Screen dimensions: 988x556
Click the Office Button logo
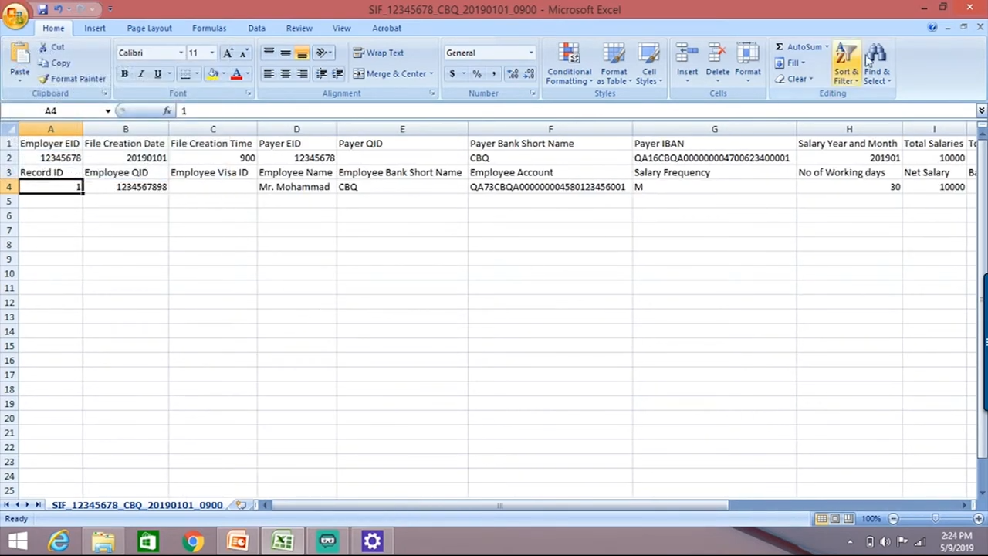coord(14,15)
